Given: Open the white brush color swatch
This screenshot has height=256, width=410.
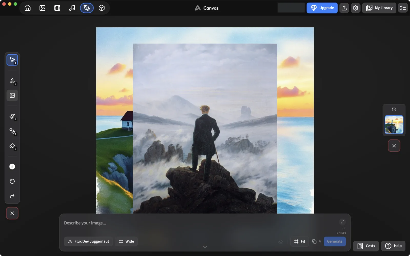Looking at the screenshot, I should (x=12, y=167).
